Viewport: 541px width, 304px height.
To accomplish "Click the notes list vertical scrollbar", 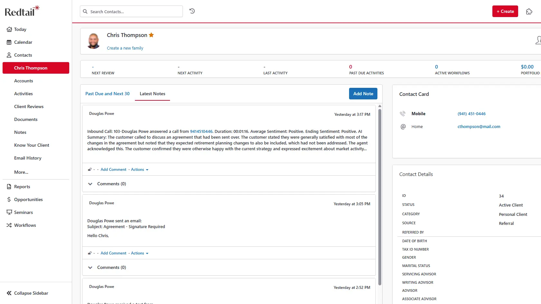I will click(380, 197).
